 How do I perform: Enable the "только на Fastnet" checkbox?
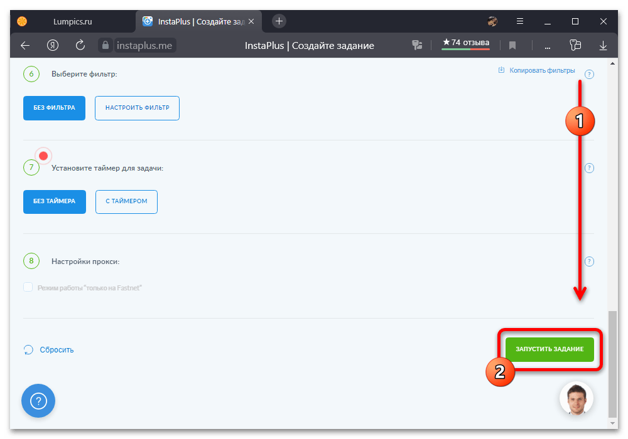click(28, 287)
